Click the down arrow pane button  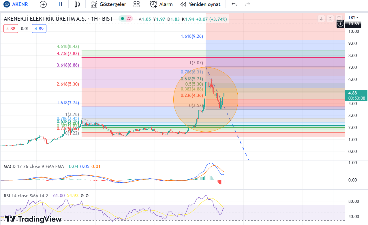[x=321, y=19]
